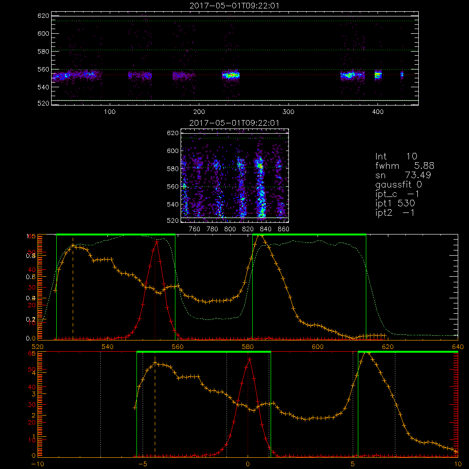Select the 'fwhm 5.88' parameter line
469x469 pixels.
(x=404, y=166)
